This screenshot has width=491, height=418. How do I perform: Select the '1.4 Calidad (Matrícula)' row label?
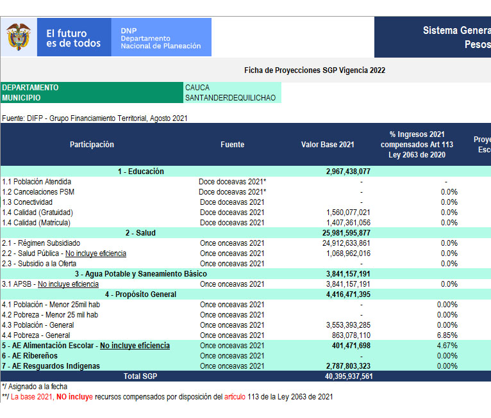37,223
